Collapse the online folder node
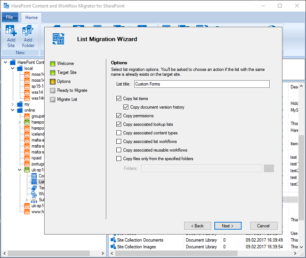This screenshot has width=306, height=258. click(13, 110)
